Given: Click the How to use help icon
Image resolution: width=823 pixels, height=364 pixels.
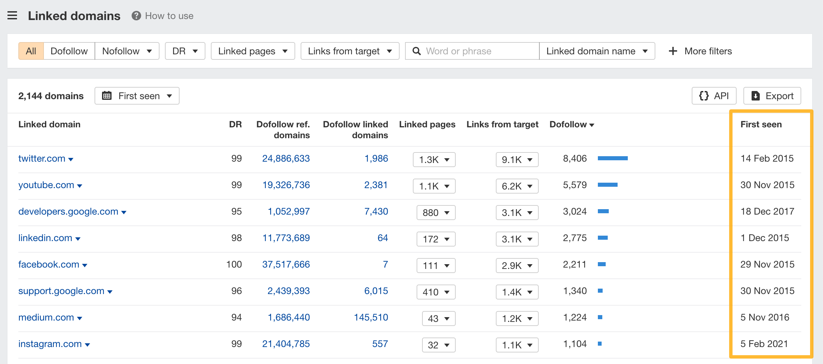Looking at the screenshot, I should click(x=136, y=16).
